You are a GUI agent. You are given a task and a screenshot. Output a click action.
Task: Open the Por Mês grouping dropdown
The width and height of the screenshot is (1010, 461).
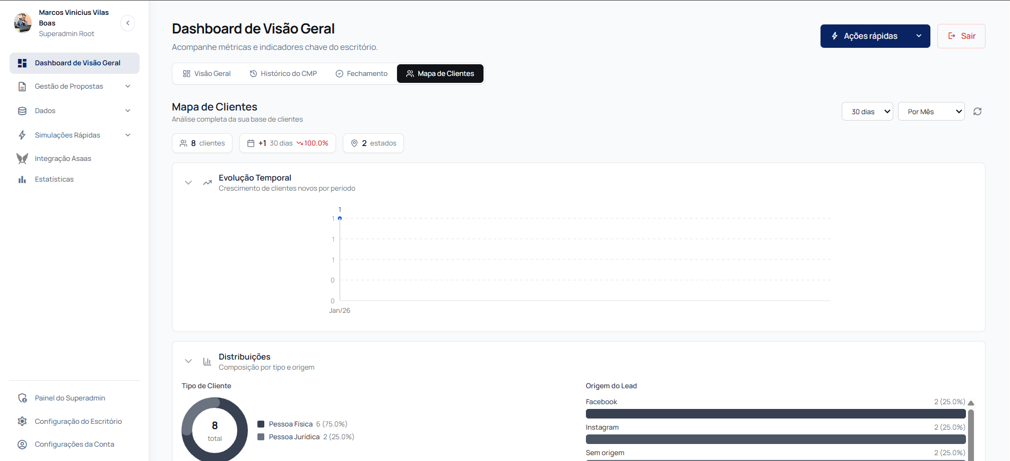click(x=931, y=112)
